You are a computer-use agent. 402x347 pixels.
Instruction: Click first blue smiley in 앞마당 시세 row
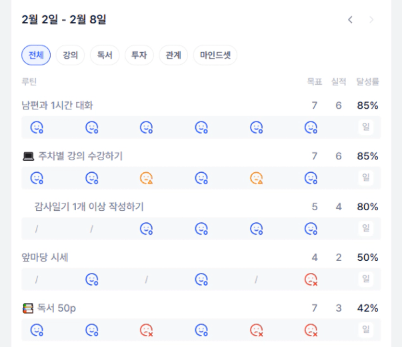(92, 279)
